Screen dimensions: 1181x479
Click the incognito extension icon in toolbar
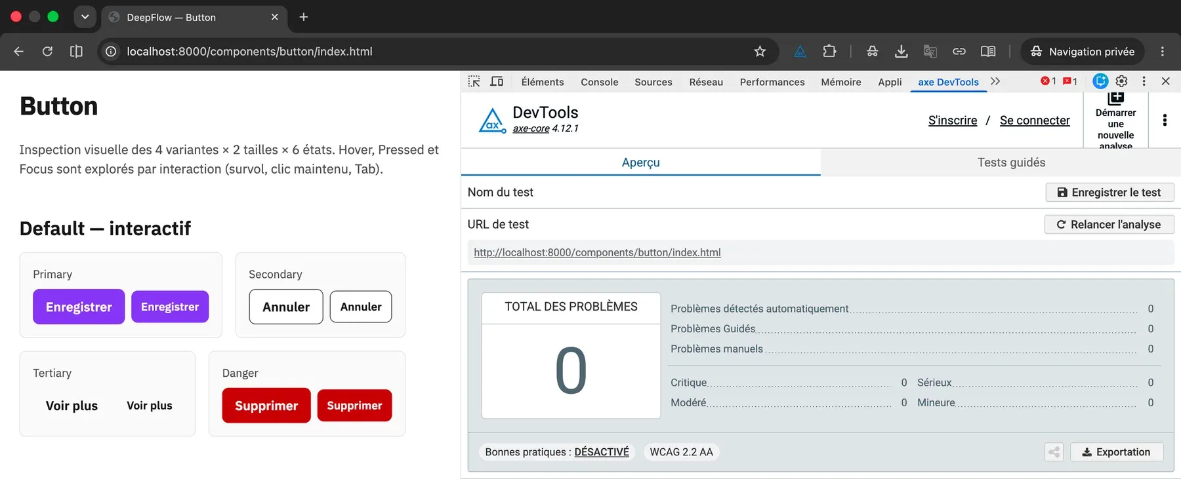pyautogui.click(x=872, y=51)
